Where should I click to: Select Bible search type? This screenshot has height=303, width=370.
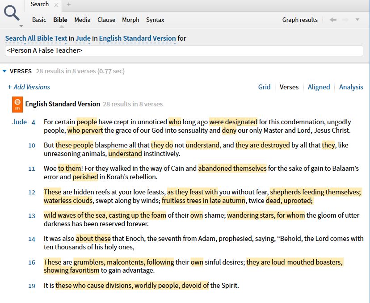point(60,20)
